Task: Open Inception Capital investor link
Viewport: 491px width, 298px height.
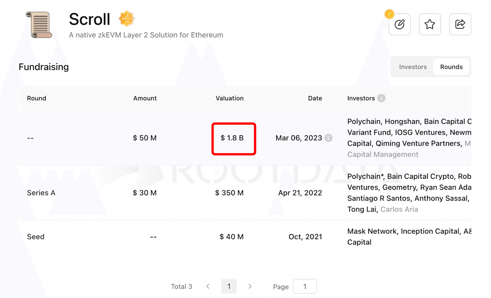Action: tap(430, 231)
